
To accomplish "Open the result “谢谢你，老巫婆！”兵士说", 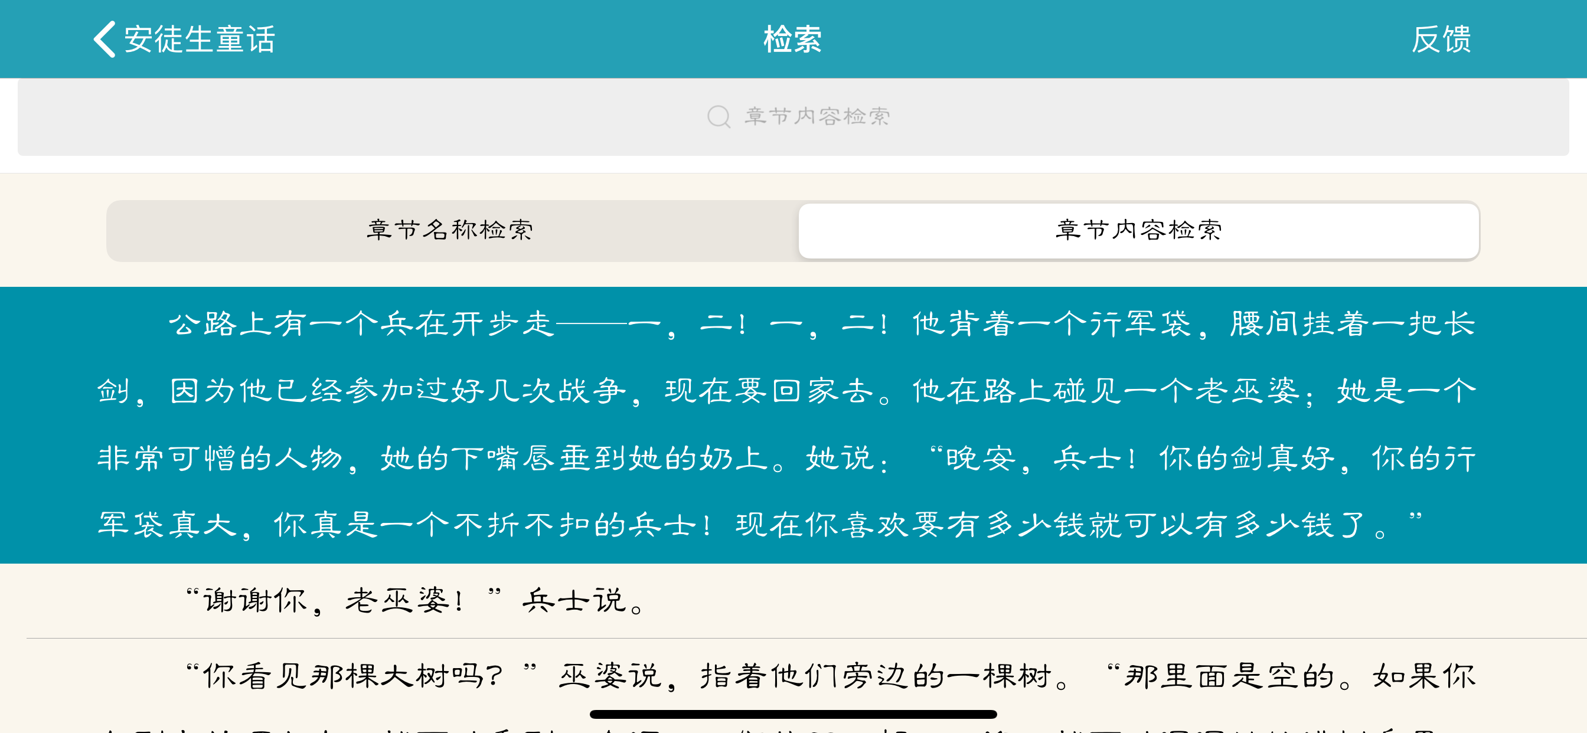I will [416, 600].
